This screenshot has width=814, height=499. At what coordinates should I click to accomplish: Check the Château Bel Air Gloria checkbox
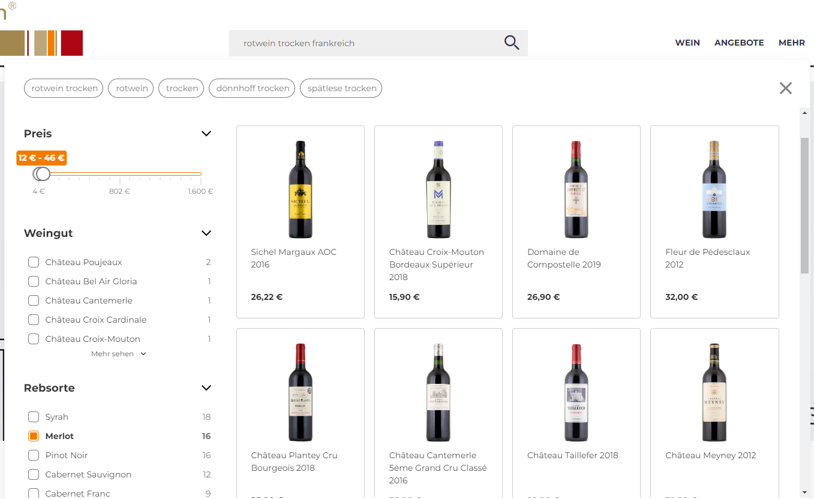pyautogui.click(x=34, y=281)
